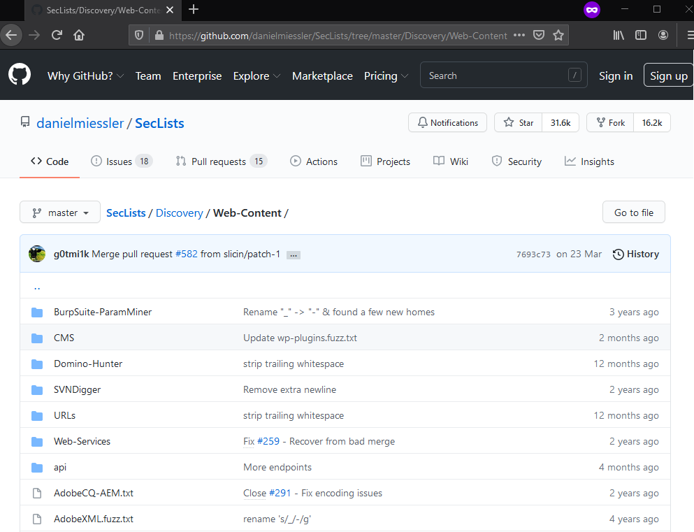This screenshot has width=694, height=532.
Task: Open commit hash 7693c73
Action: click(x=533, y=254)
